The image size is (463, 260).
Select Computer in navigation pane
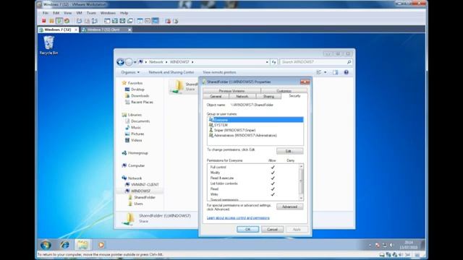point(136,165)
